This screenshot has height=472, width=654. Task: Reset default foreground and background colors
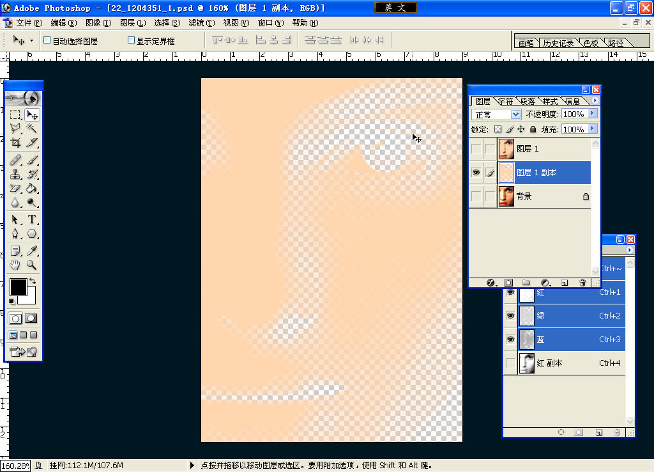(x=12, y=302)
